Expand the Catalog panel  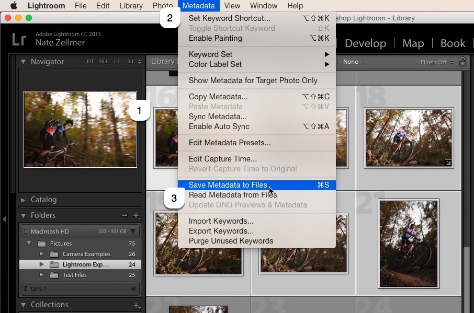tap(23, 200)
